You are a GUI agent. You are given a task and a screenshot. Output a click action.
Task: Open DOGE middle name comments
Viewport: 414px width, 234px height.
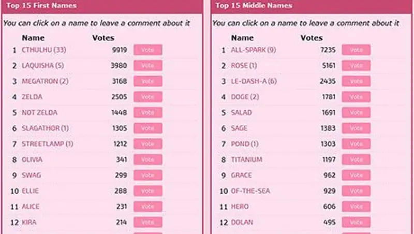pyautogui.click(x=245, y=97)
